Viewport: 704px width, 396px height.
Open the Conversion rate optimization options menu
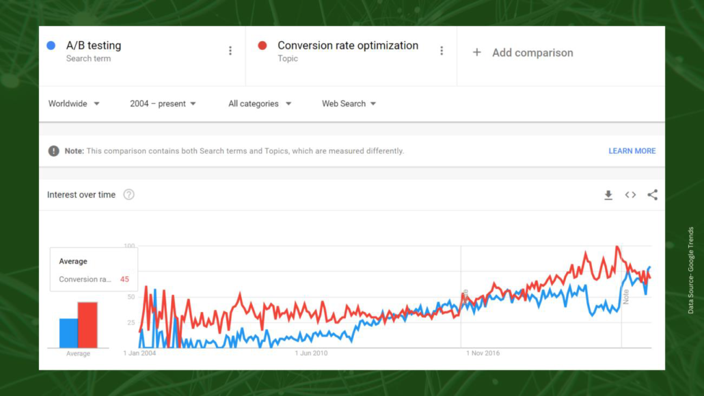coord(442,50)
